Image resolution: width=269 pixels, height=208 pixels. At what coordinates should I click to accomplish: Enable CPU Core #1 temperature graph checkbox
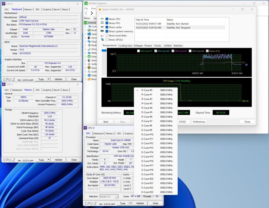pos(138,51)
